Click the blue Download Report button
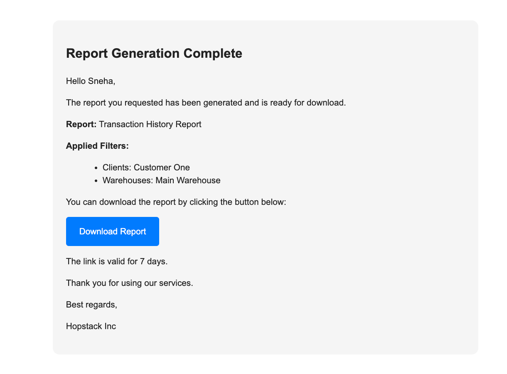Viewport: 507px width, 374px height. tap(112, 231)
